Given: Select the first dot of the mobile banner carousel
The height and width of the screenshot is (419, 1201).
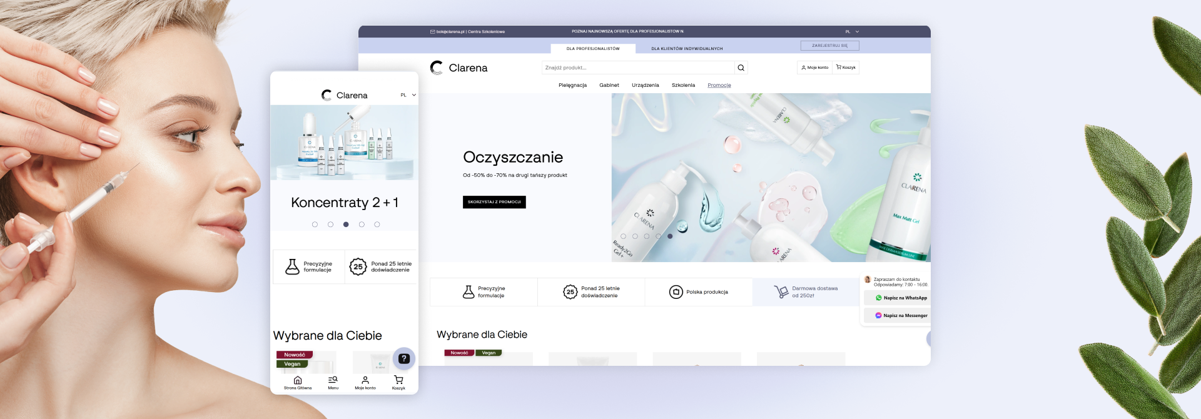Looking at the screenshot, I should [x=315, y=225].
